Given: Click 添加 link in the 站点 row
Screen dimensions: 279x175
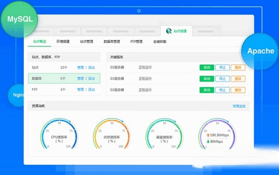Looking at the screenshot, I should click(x=91, y=68).
